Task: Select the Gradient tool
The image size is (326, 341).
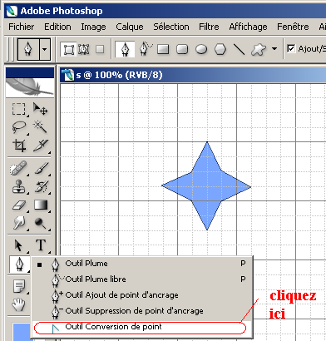Action: [41, 205]
